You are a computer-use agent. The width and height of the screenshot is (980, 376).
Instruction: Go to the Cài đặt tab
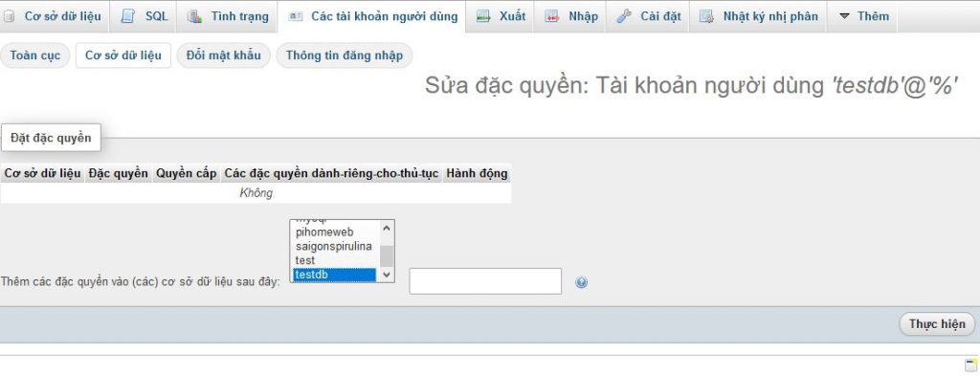click(648, 16)
